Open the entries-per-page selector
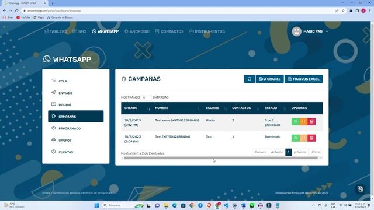 coord(146,97)
